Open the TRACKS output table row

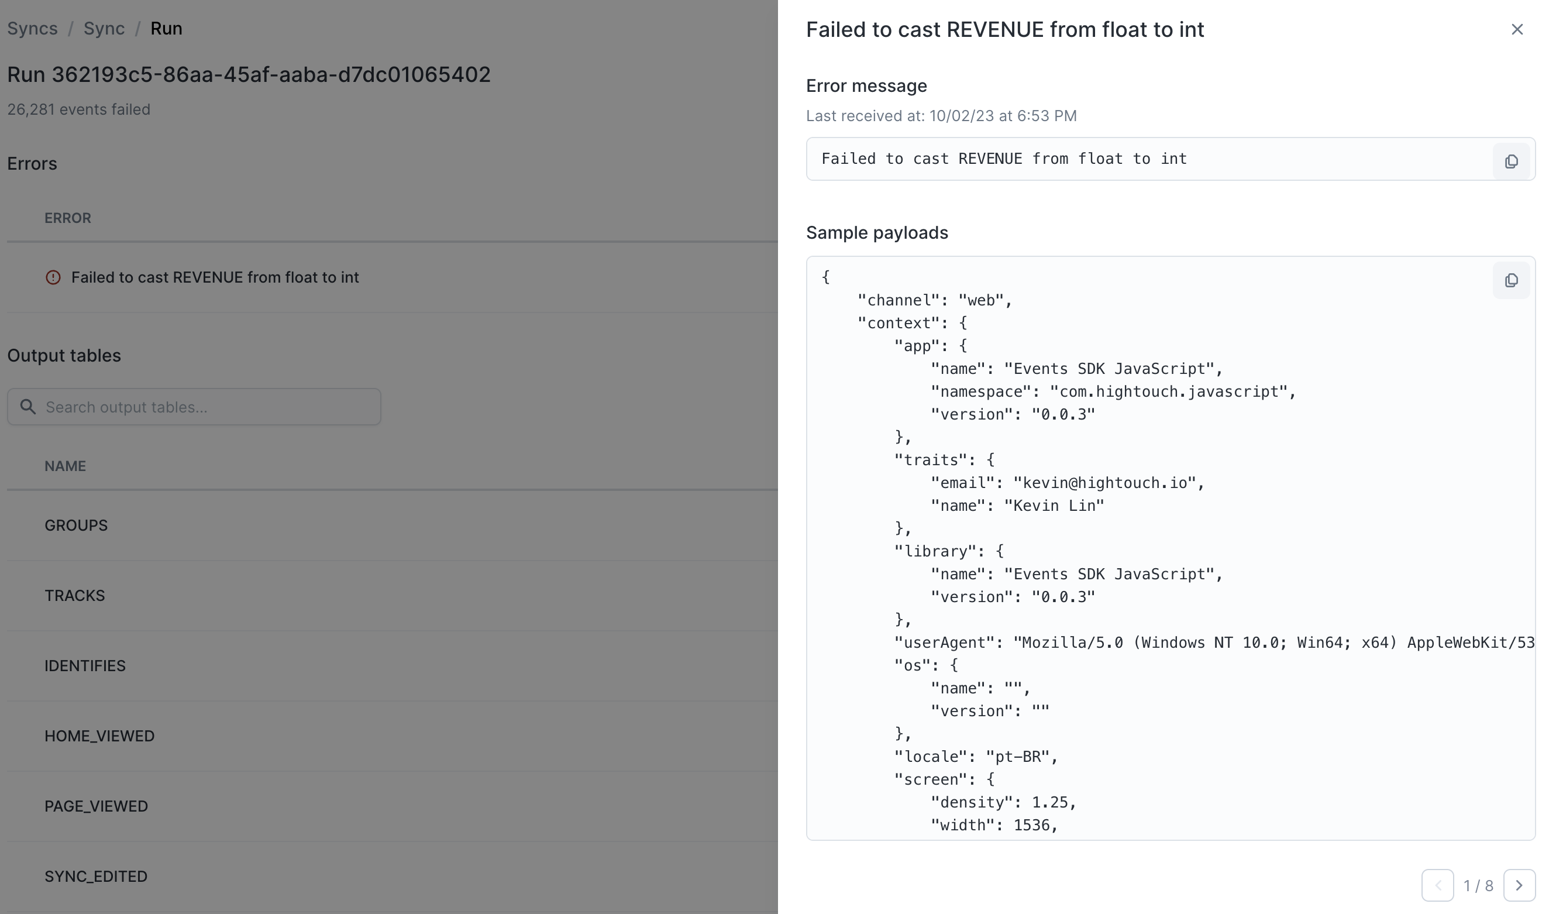pyautogui.click(x=75, y=596)
